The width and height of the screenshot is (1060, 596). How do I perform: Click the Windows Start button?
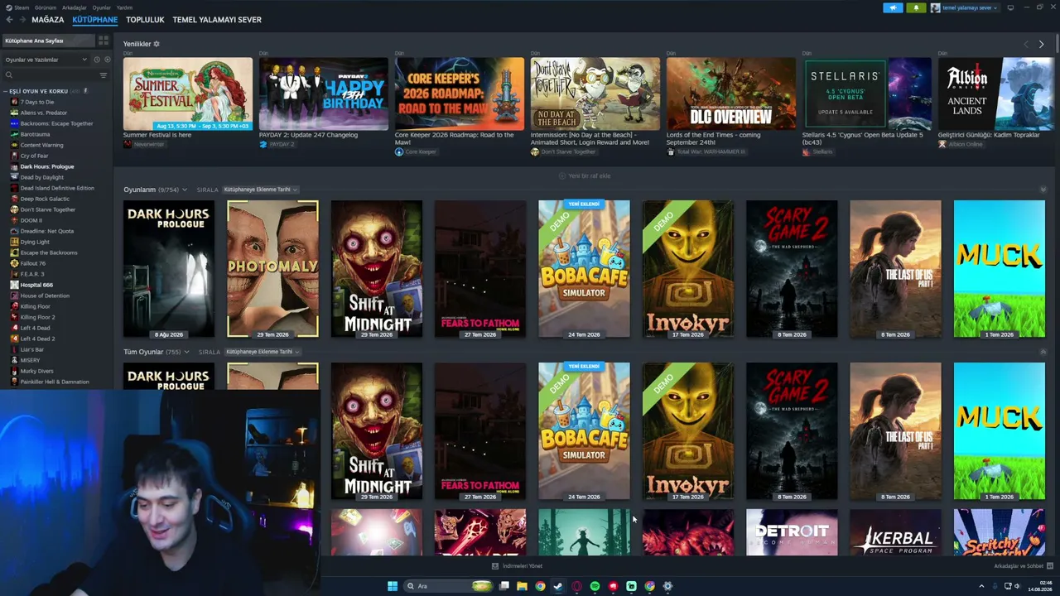pos(393,586)
